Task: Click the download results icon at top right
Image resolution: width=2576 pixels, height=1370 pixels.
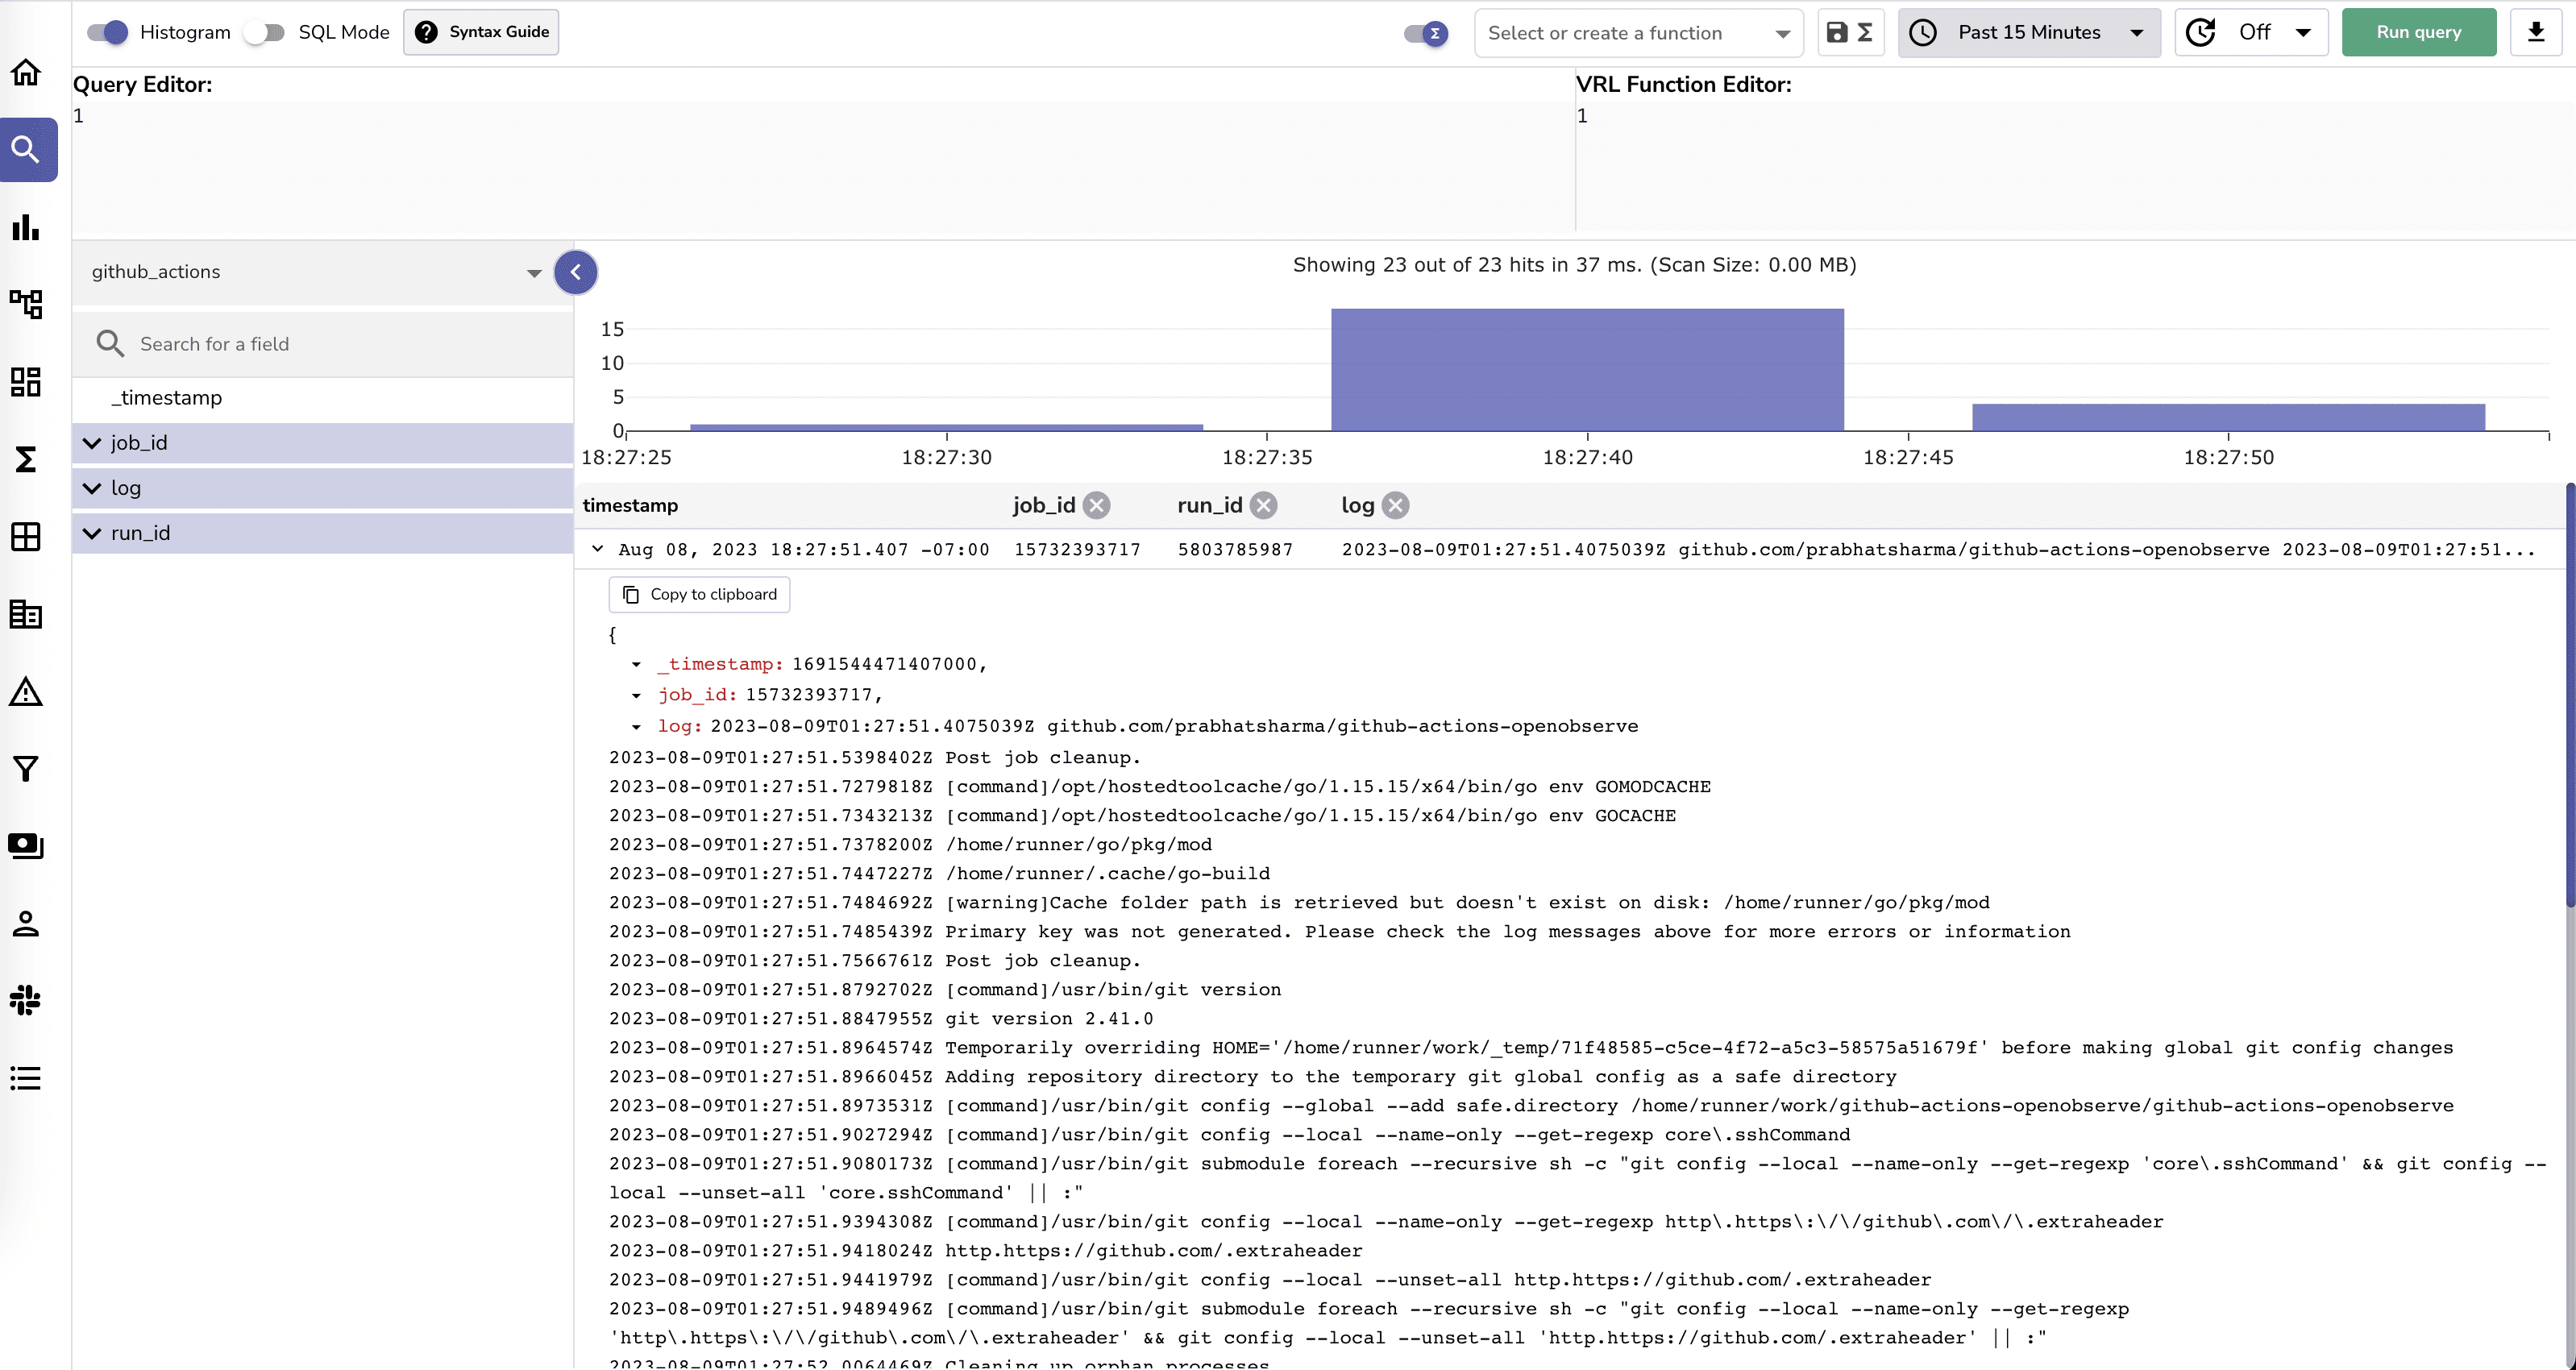Action: (x=2537, y=32)
